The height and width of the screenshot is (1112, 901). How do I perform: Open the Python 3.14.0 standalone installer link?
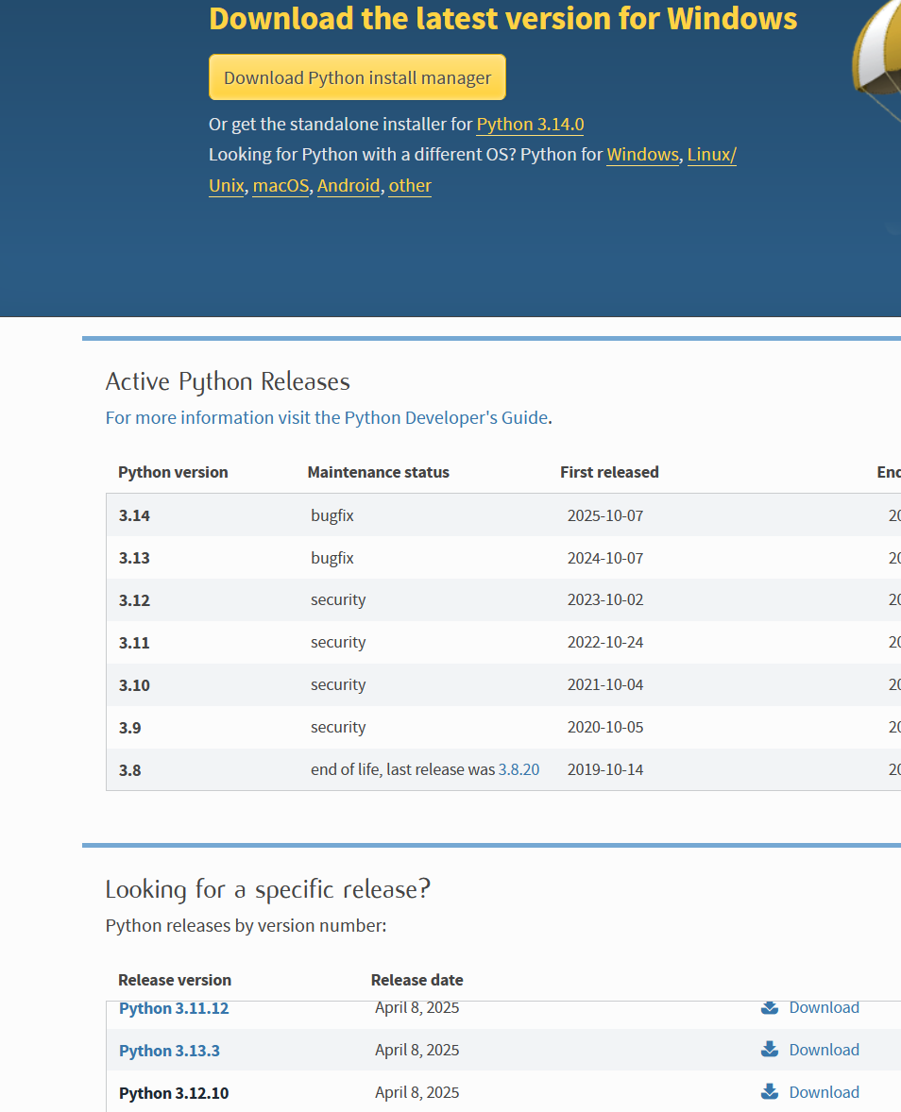click(529, 124)
